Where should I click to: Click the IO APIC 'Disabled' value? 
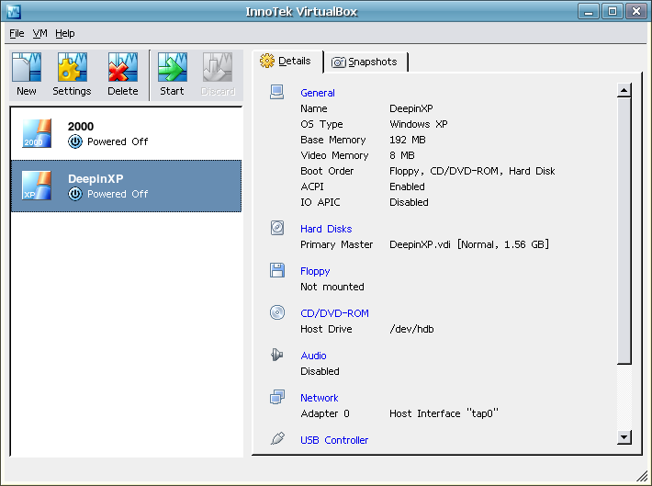pyautogui.click(x=409, y=202)
